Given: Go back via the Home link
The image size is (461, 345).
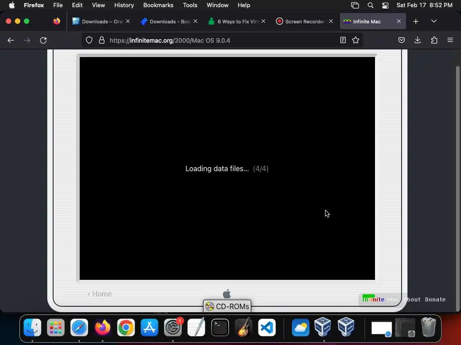Looking at the screenshot, I should 99,294.
